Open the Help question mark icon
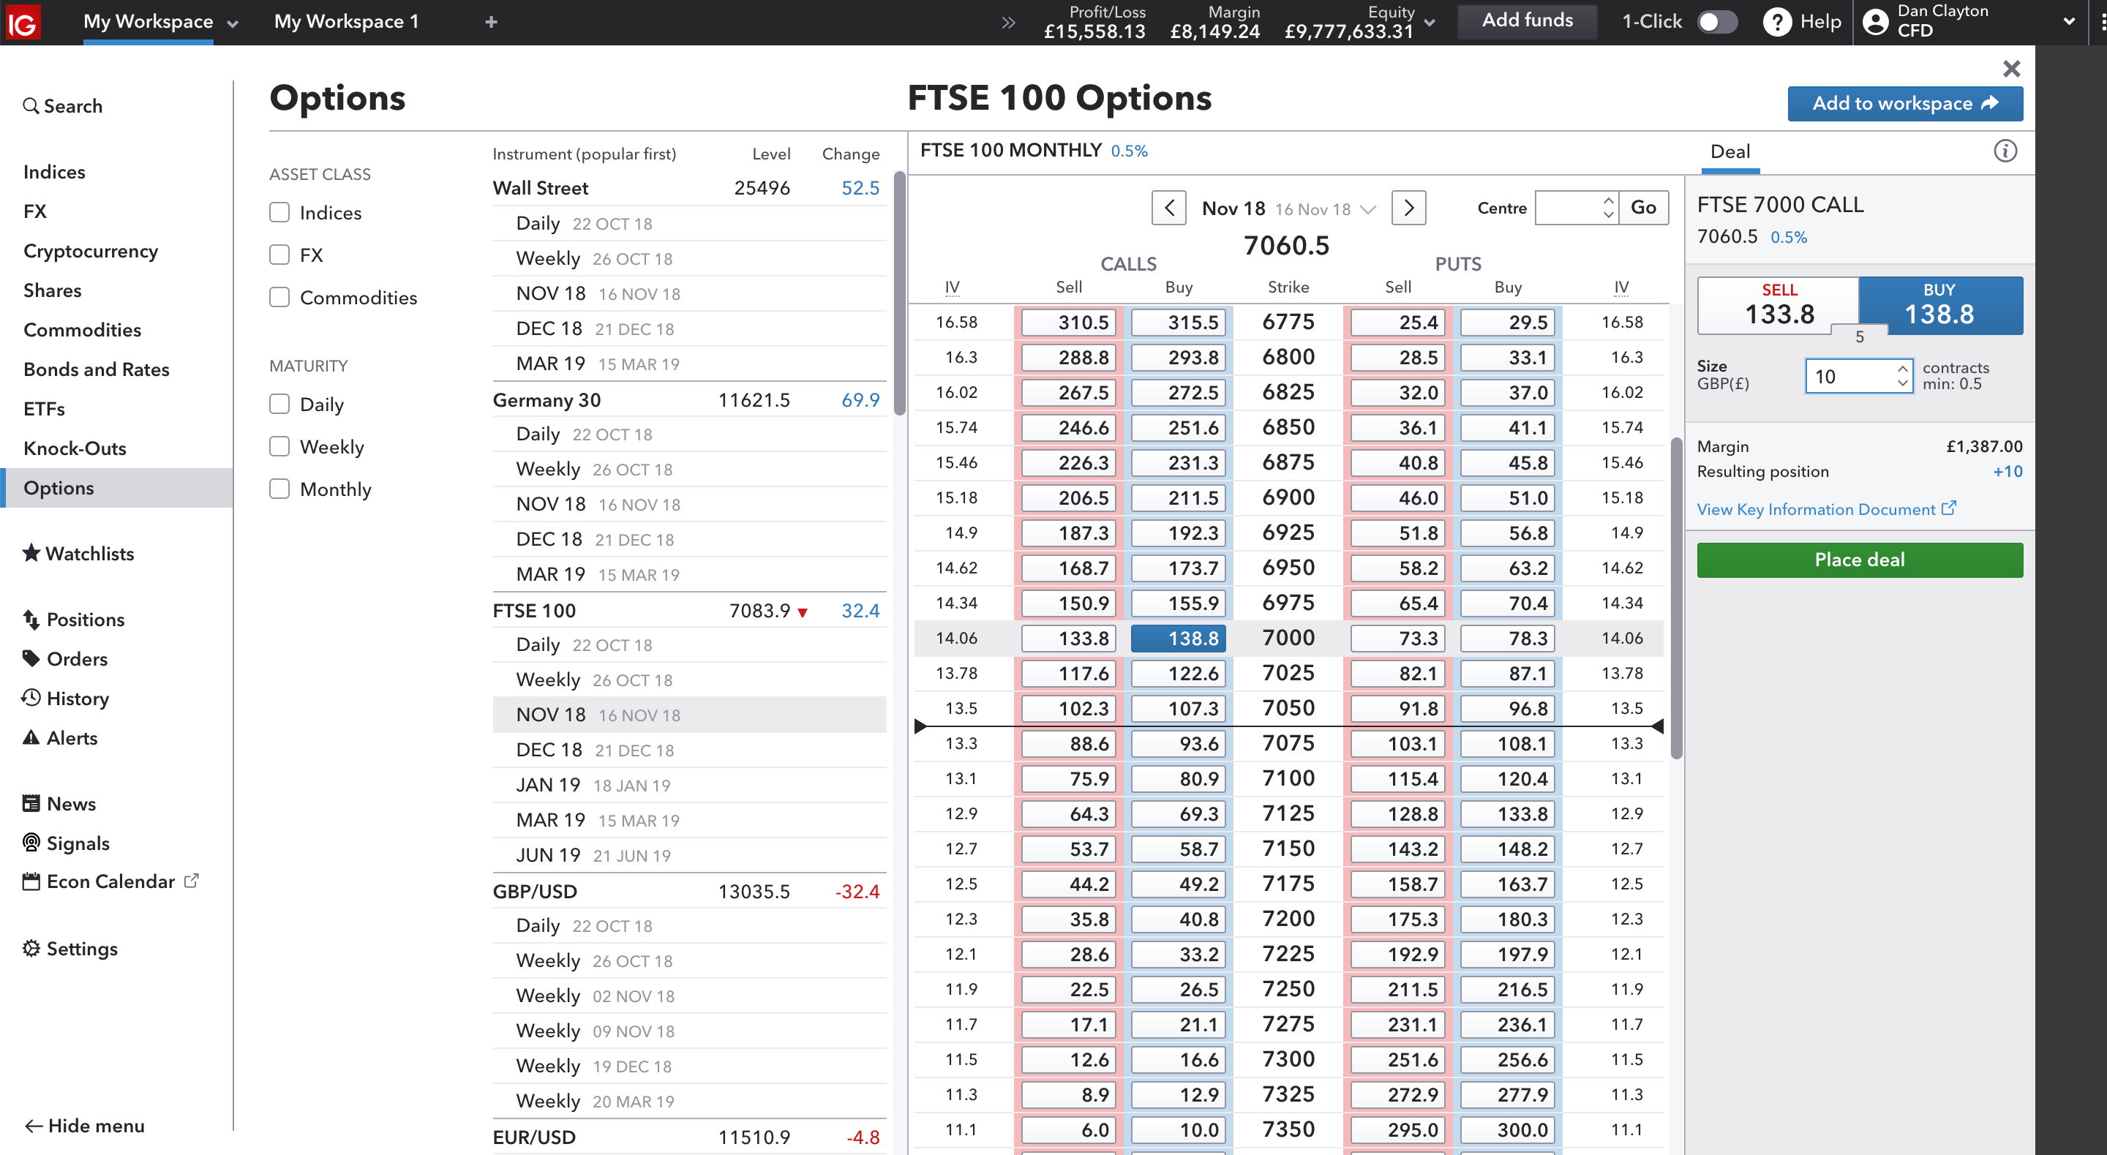2107x1155 pixels. [1776, 22]
